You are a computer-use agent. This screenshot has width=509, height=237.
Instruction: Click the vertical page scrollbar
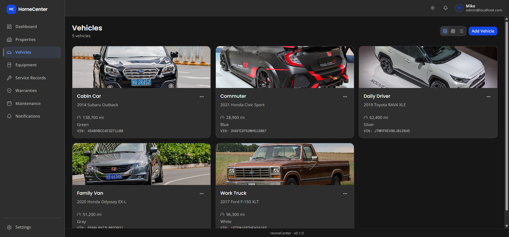[x=507, y=116]
